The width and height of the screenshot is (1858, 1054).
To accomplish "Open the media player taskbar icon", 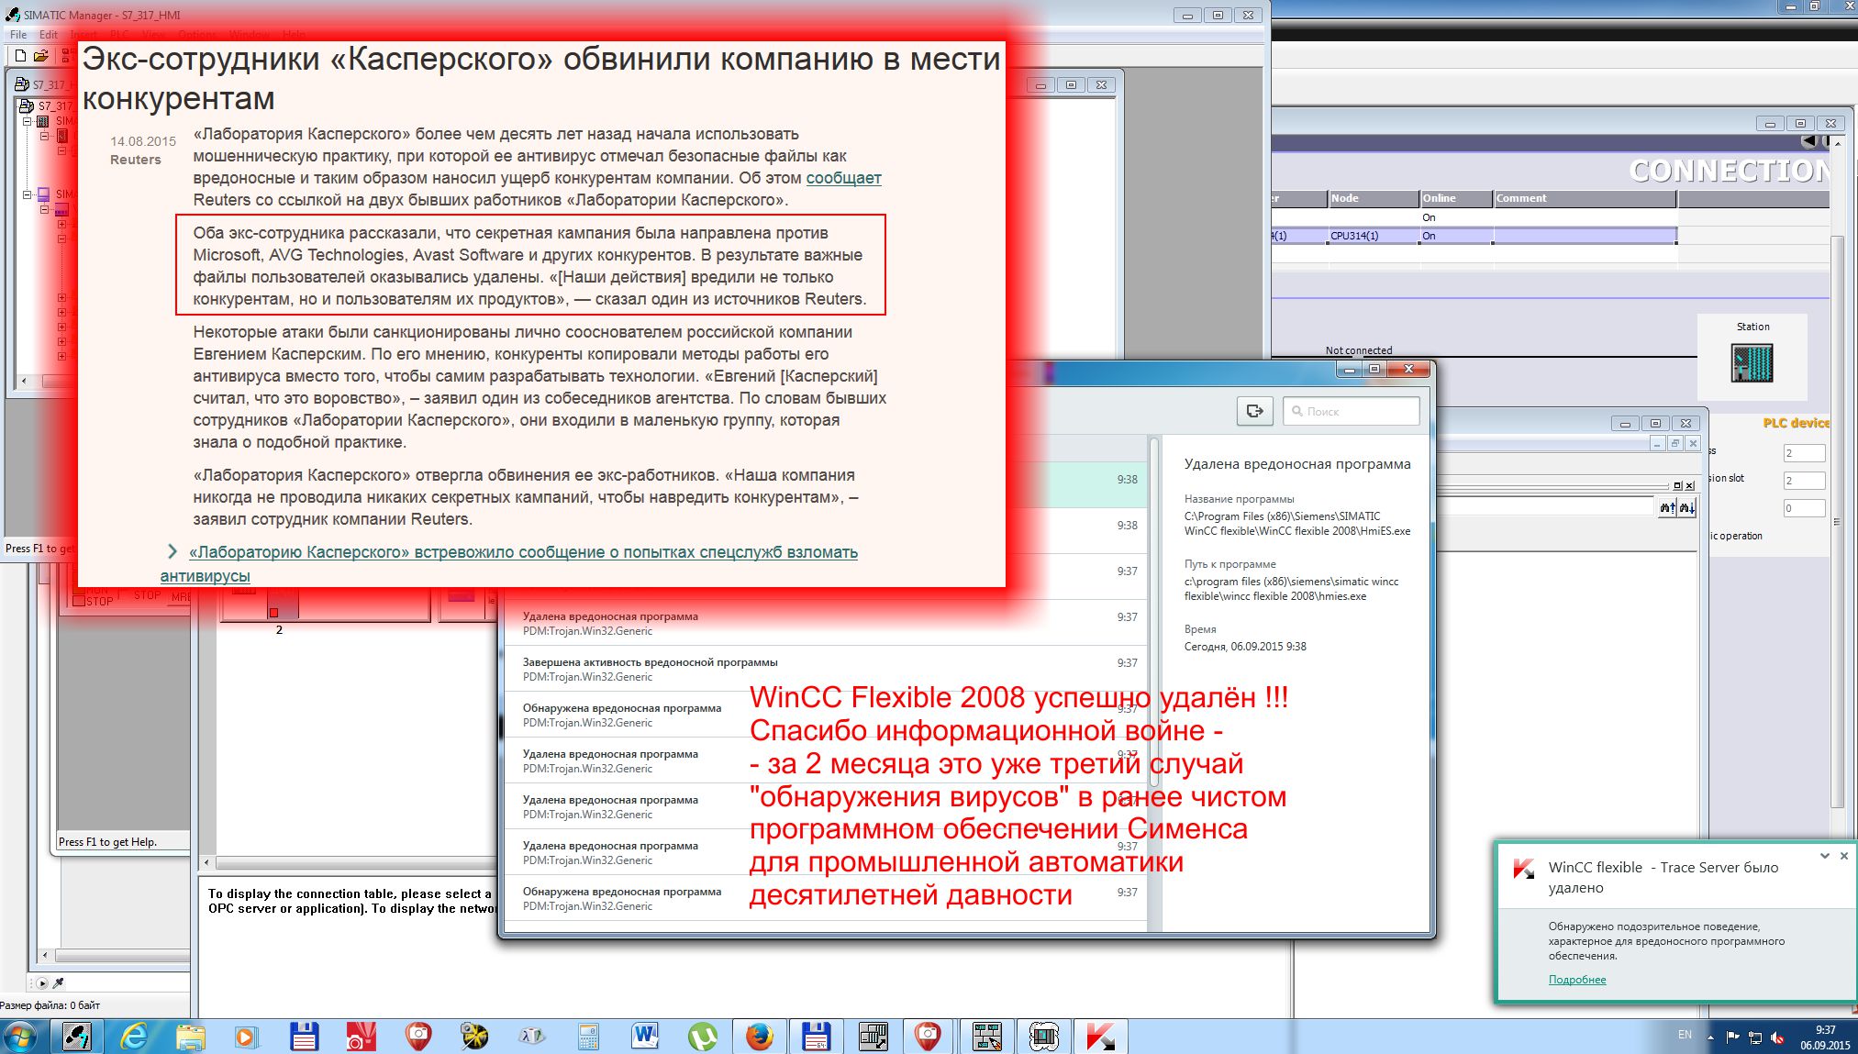I will (x=245, y=1037).
